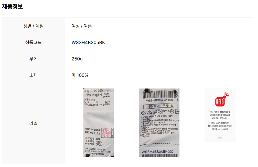
Task: Click the 소재 row label
Action: tap(33, 75)
